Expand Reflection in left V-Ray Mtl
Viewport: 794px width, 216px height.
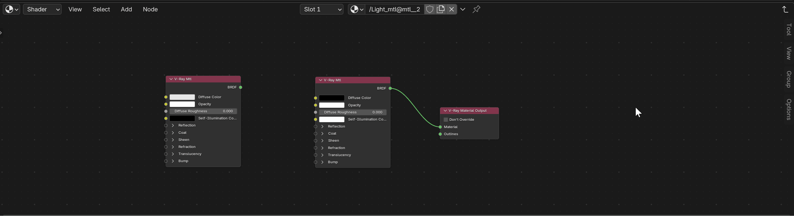point(173,125)
